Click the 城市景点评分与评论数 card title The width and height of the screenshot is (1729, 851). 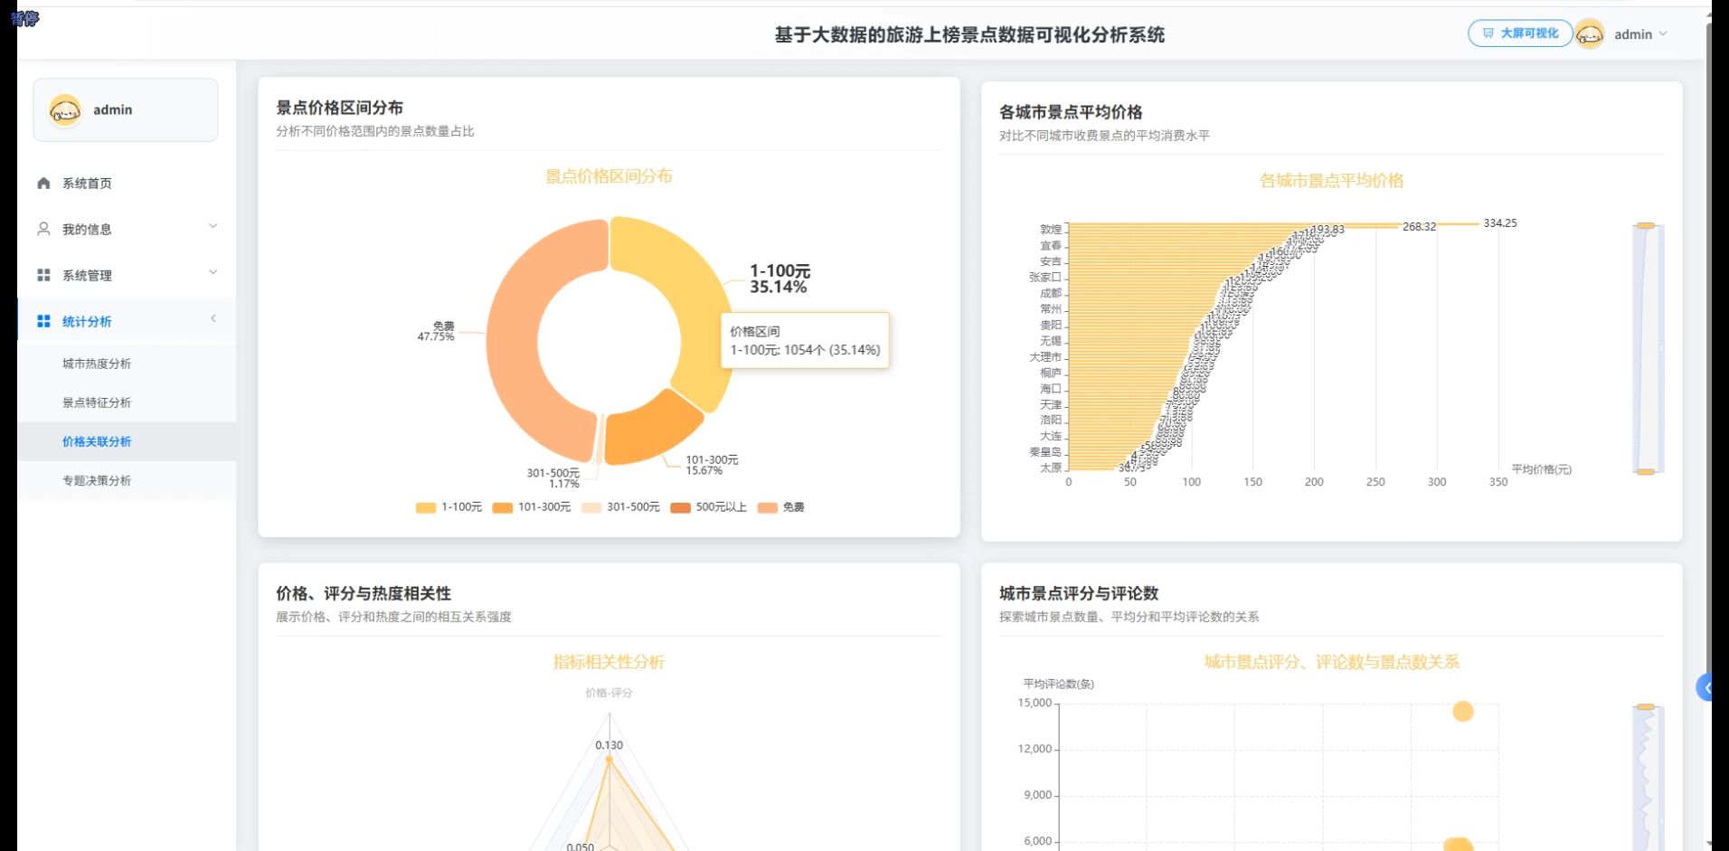point(1079,593)
